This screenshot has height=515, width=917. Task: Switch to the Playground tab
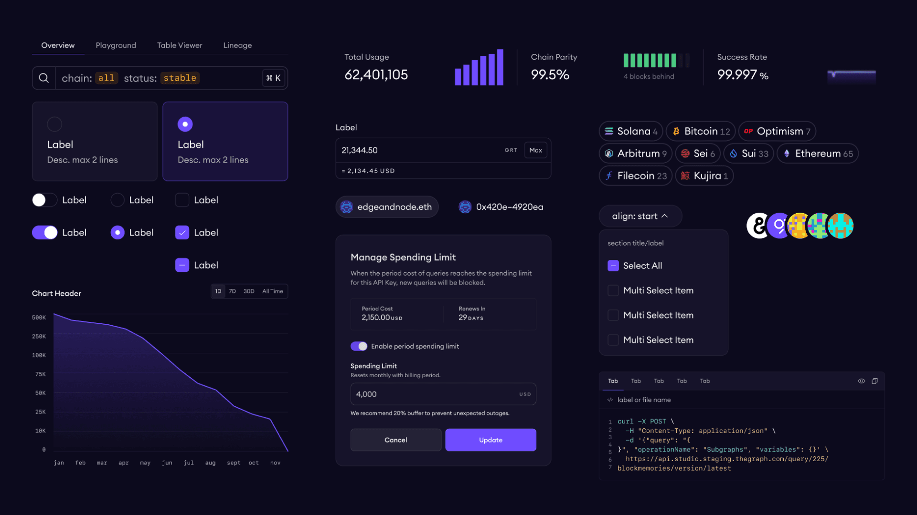[115, 45]
